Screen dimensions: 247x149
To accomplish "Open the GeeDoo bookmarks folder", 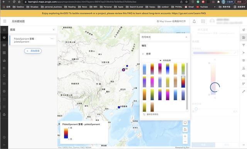I will [x=18, y=7].
